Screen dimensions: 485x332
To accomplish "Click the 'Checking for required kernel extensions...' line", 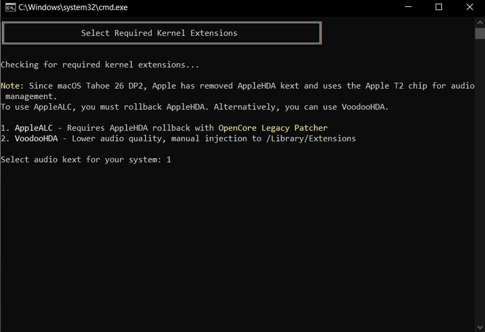I will (x=100, y=65).
